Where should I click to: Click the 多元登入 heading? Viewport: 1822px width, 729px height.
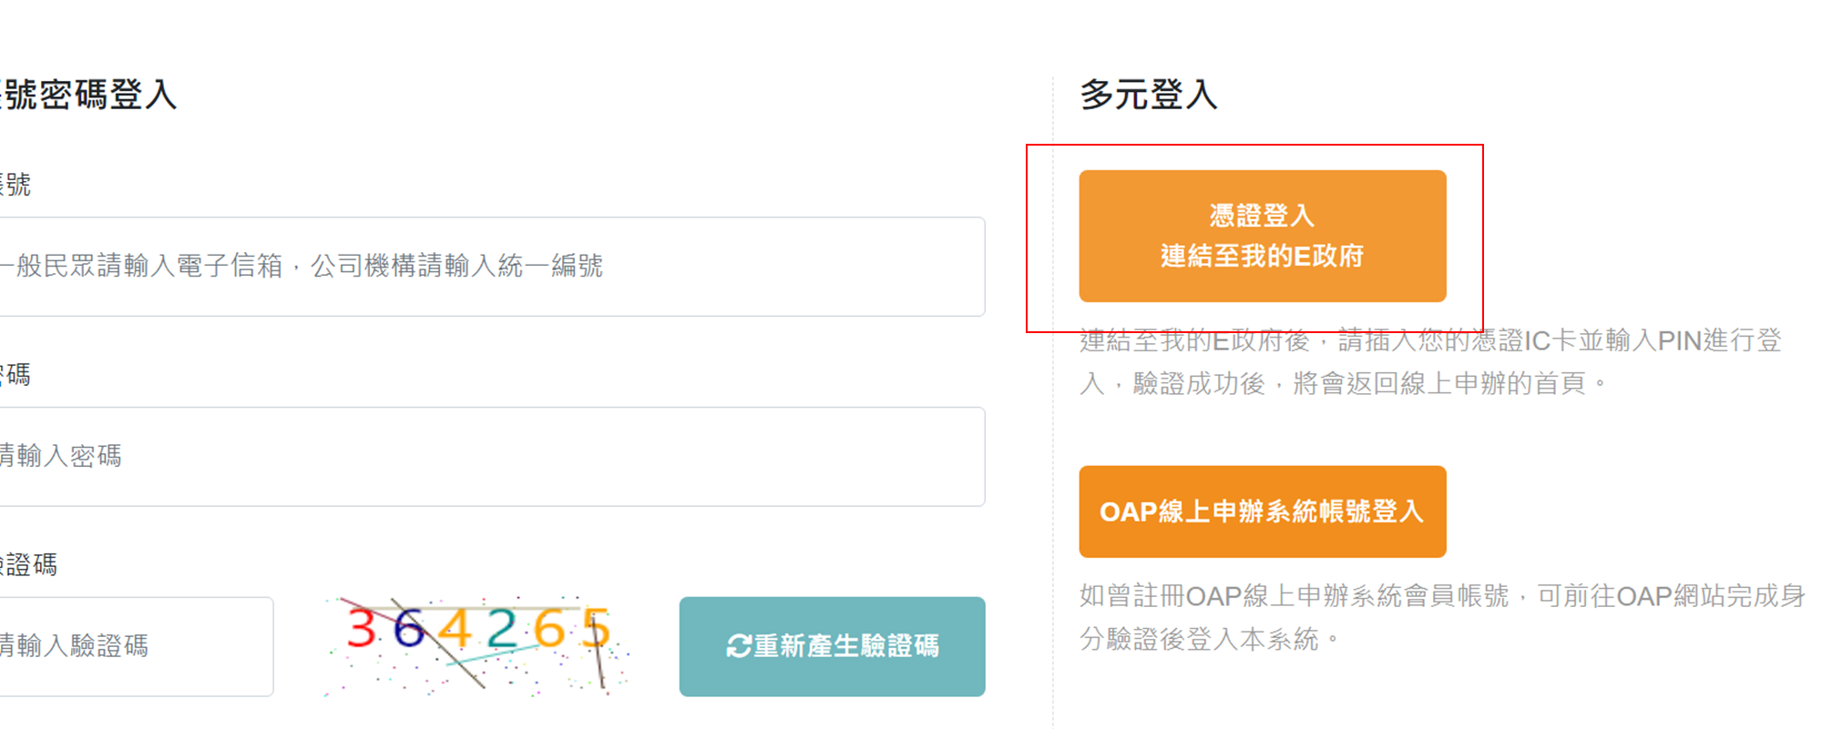pyautogui.click(x=1148, y=95)
